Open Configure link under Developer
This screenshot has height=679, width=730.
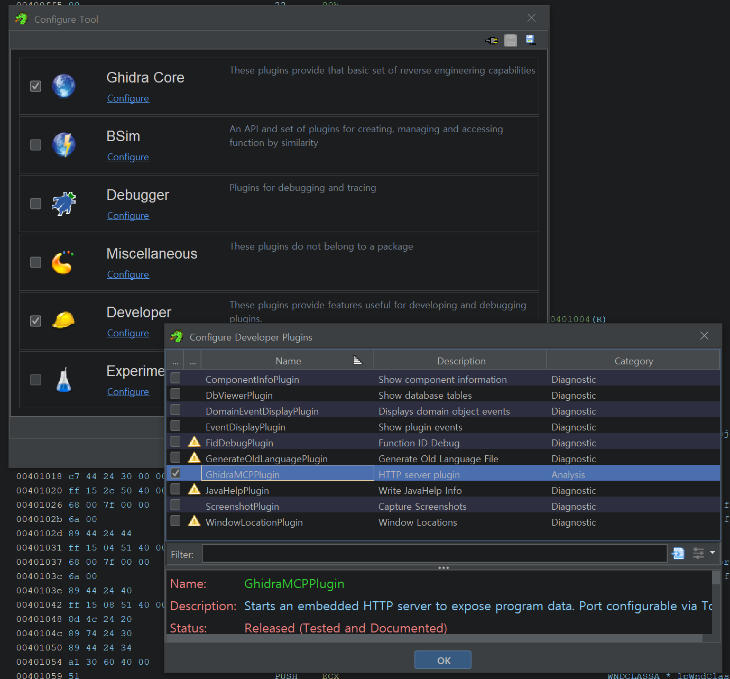tap(128, 333)
